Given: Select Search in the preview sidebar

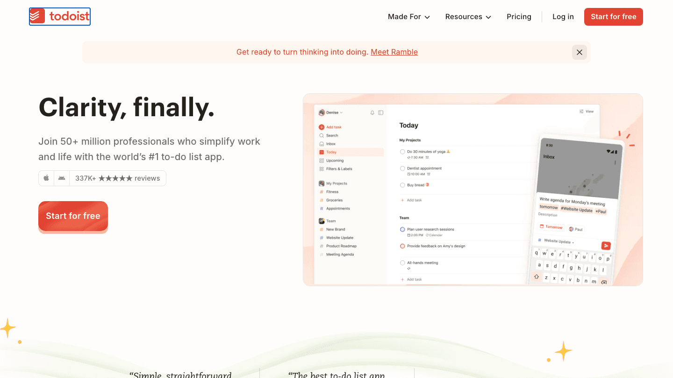Looking at the screenshot, I should [329, 135].
